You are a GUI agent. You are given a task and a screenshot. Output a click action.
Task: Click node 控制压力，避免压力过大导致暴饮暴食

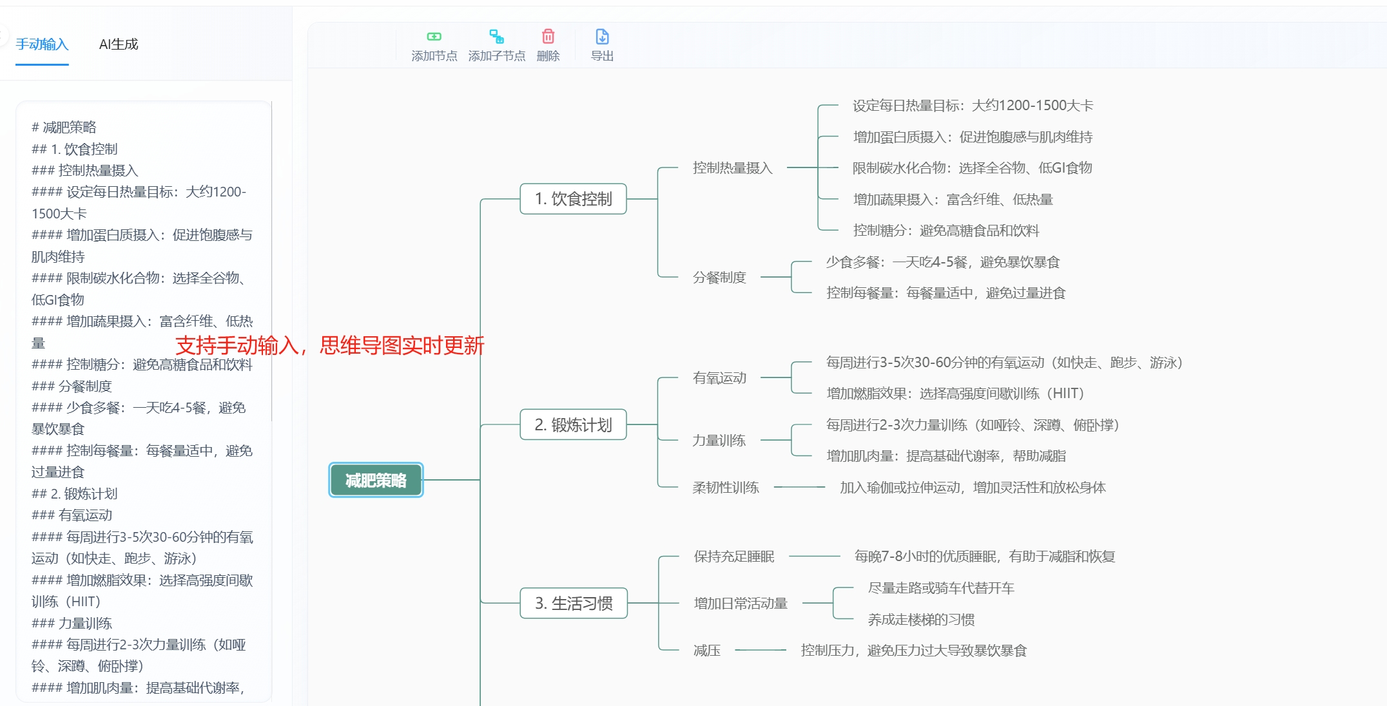click(914, 651)
